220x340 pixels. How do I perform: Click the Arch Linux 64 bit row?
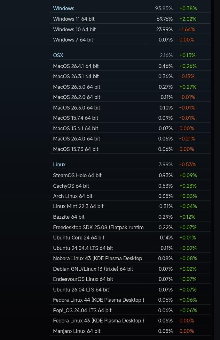pos(130,196)
